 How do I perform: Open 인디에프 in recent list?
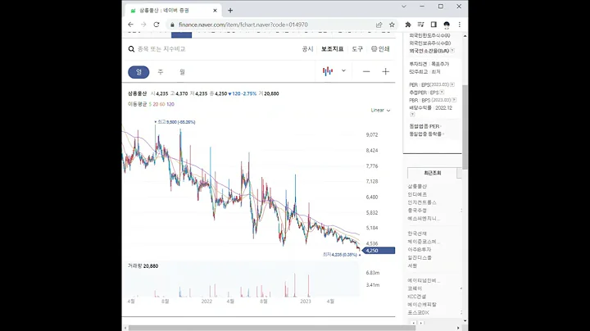tap(417, 194)
